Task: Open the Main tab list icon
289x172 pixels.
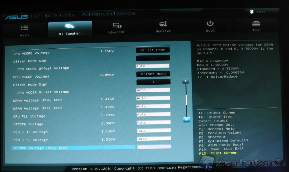Action: [x=24, y=28]
